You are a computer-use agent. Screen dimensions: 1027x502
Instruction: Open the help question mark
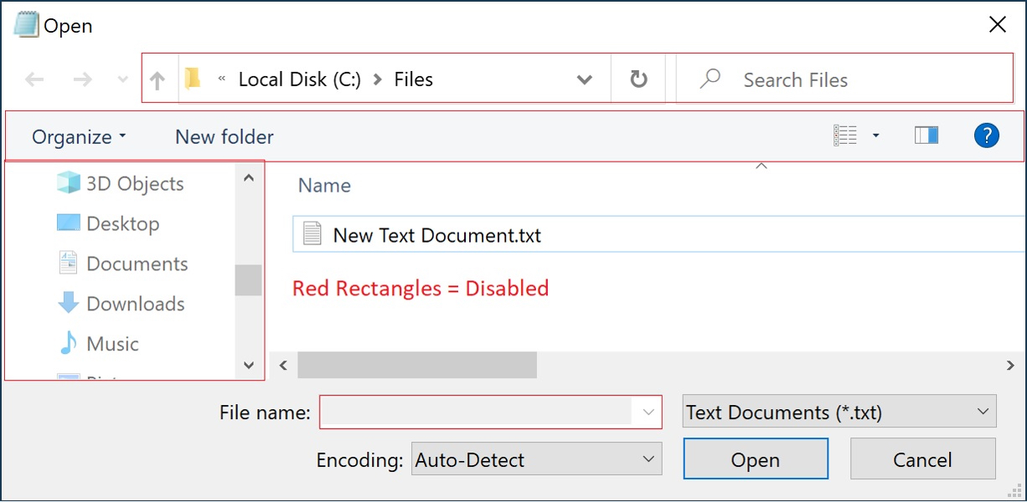point(987,135)
